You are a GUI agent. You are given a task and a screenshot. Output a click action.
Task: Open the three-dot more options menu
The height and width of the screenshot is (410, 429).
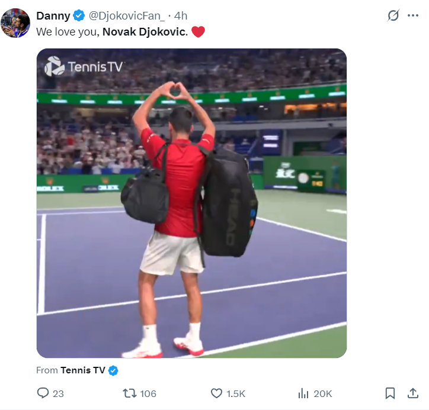414,15
